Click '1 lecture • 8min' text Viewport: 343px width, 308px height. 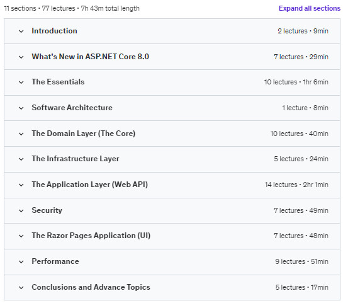pos(305,108)
